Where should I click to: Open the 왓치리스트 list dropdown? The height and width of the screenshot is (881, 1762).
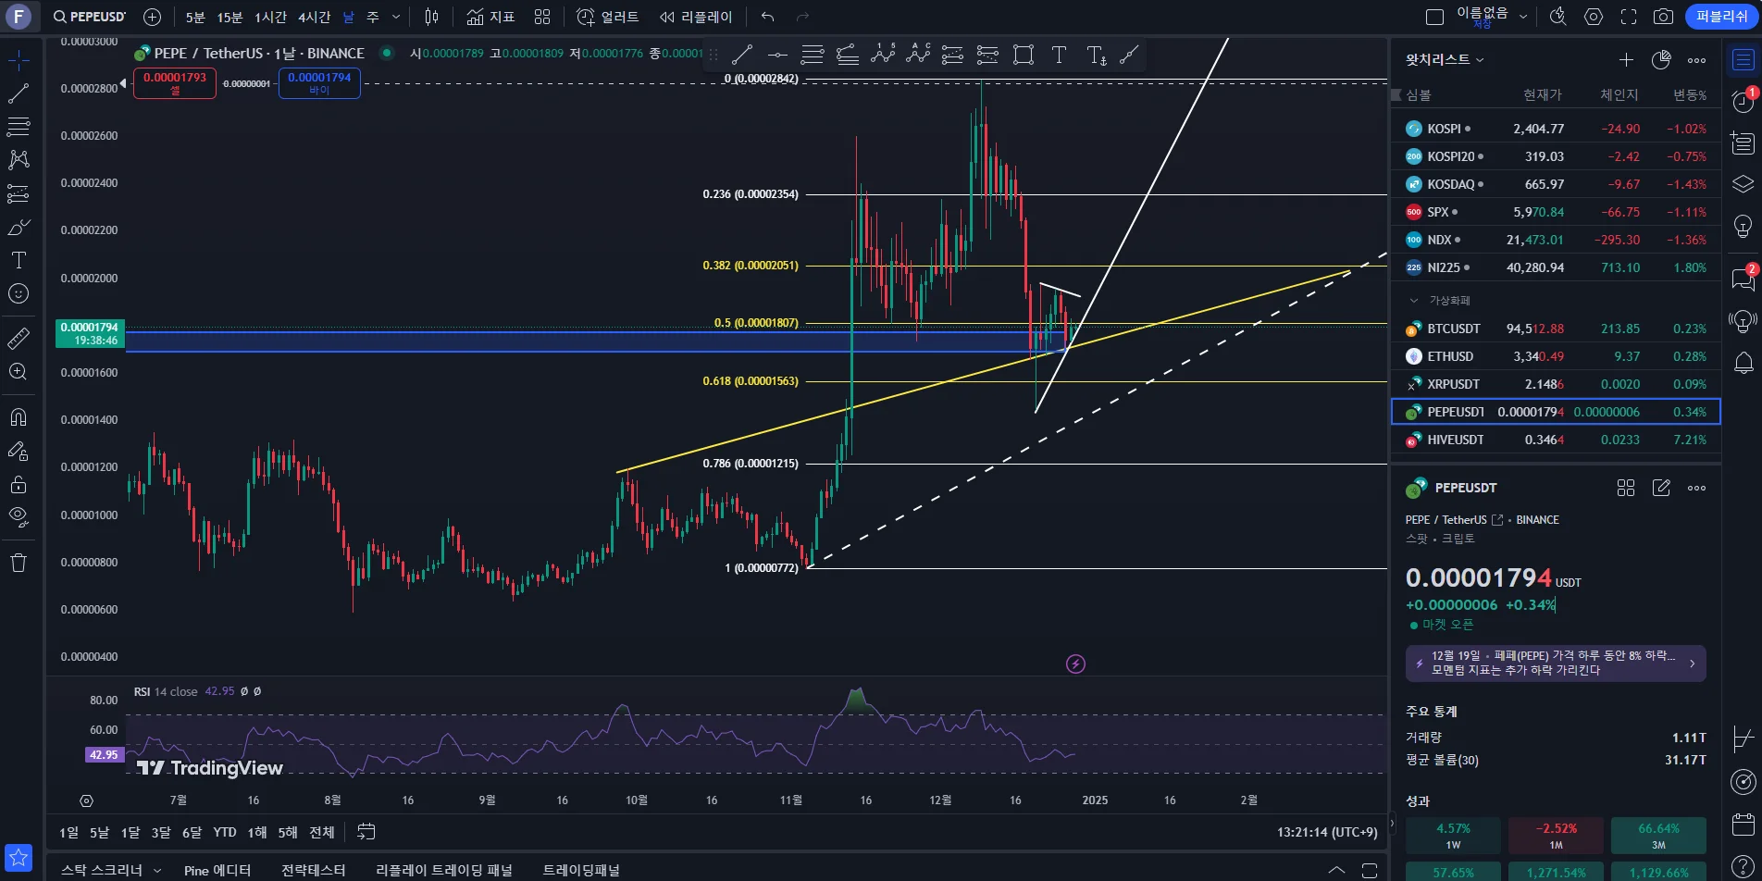[1445, 59]
